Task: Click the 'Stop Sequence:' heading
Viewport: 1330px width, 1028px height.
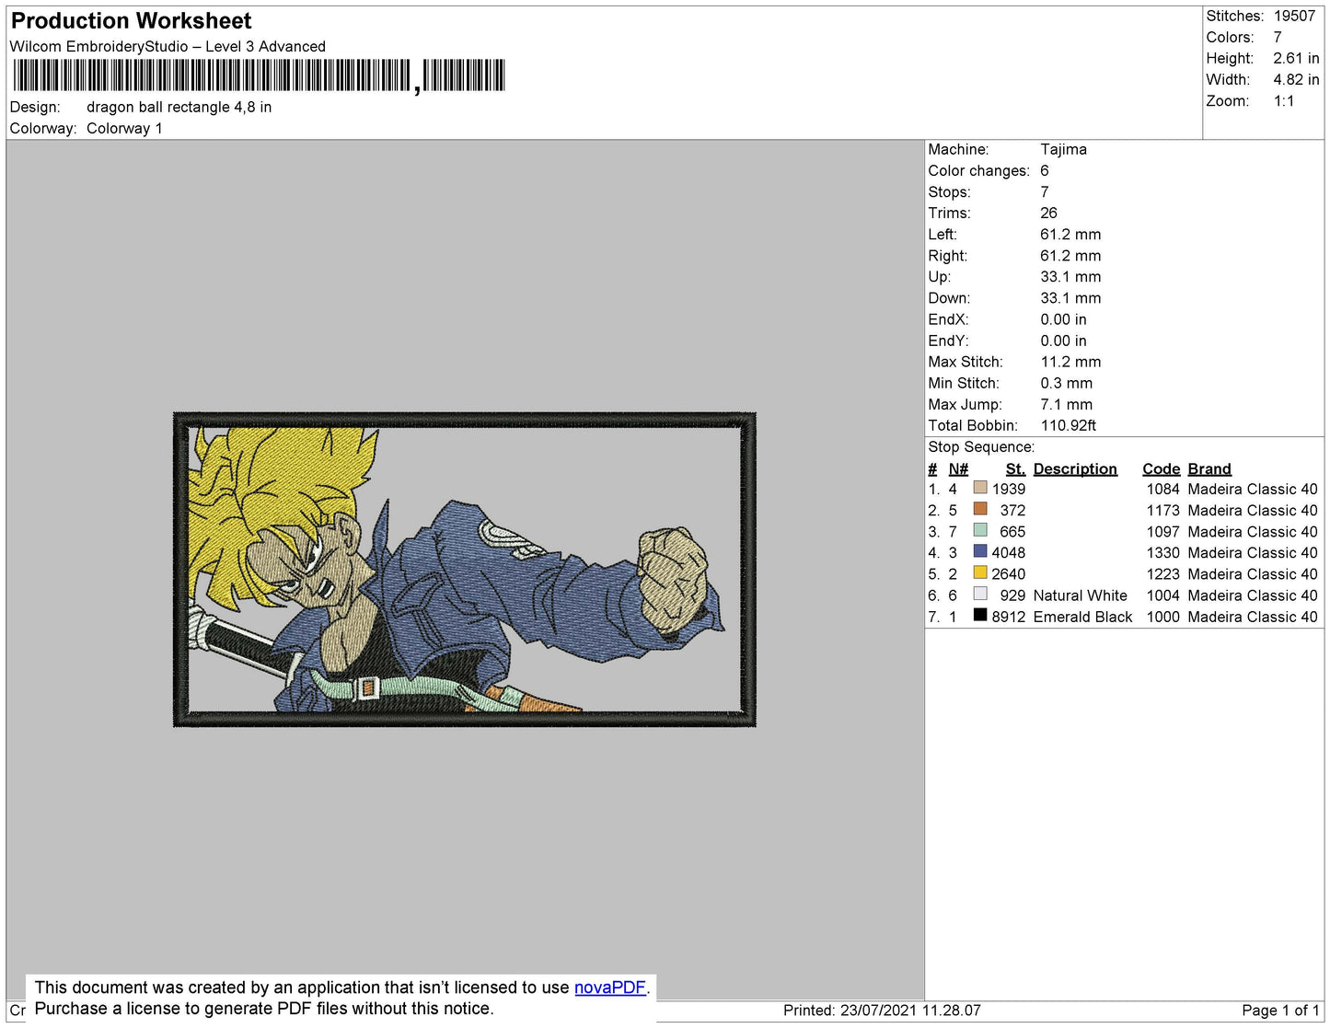Action: [981, 447]
